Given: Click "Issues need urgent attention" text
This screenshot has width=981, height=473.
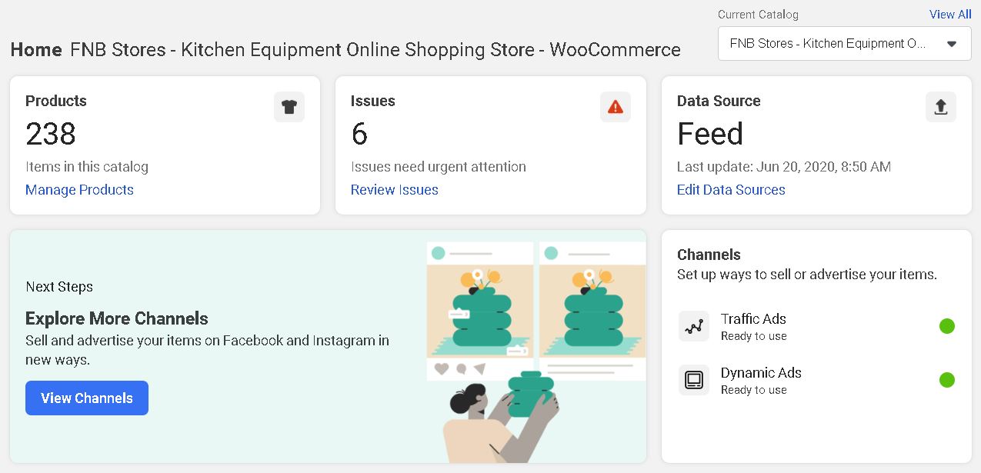Looking at the screenshot, I should coord(439,167).
